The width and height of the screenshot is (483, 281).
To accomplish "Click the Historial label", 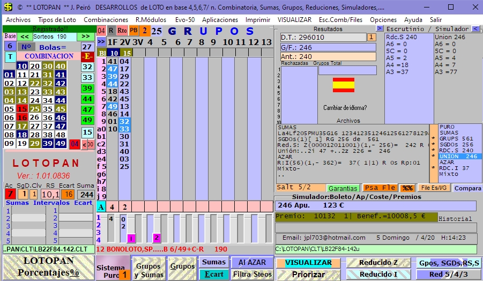I will [455, 219].
